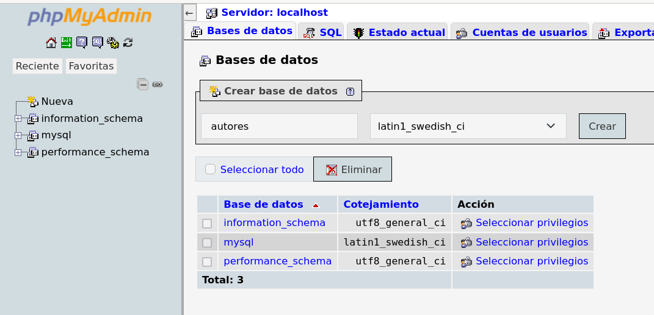Check the Seleccionar todo checkbox

[x=211, y=169]
